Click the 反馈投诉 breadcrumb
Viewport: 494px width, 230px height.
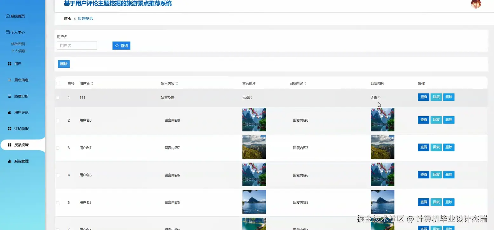point(85,19)
